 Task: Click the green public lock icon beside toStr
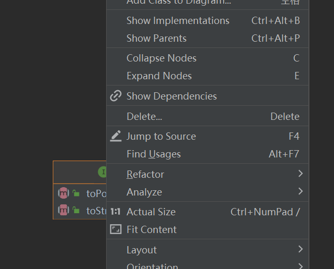tap(76, 210)
